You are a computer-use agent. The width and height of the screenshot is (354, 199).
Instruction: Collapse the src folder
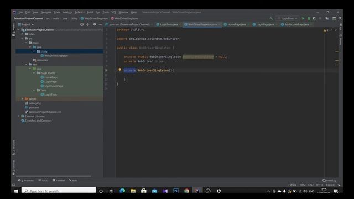point(22,38)
